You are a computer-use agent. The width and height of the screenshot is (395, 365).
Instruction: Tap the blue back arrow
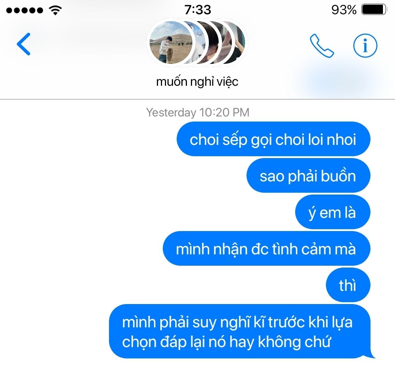coord(24,44)
